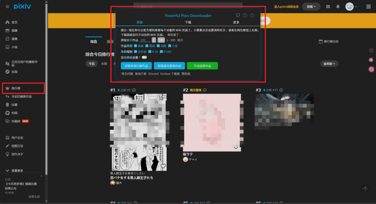Toggle the 显示高级设置 switch
The width and height of the screenshot is (376, 204).
[x=144, y=57]
